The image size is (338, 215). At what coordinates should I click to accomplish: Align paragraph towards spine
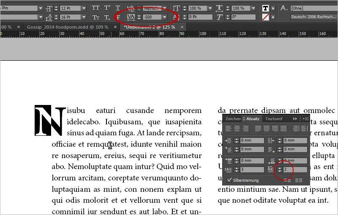point(296,129)
